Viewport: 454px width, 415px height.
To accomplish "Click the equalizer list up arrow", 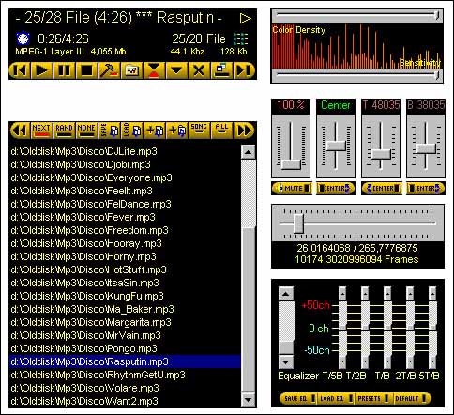I will coord(286,294).
